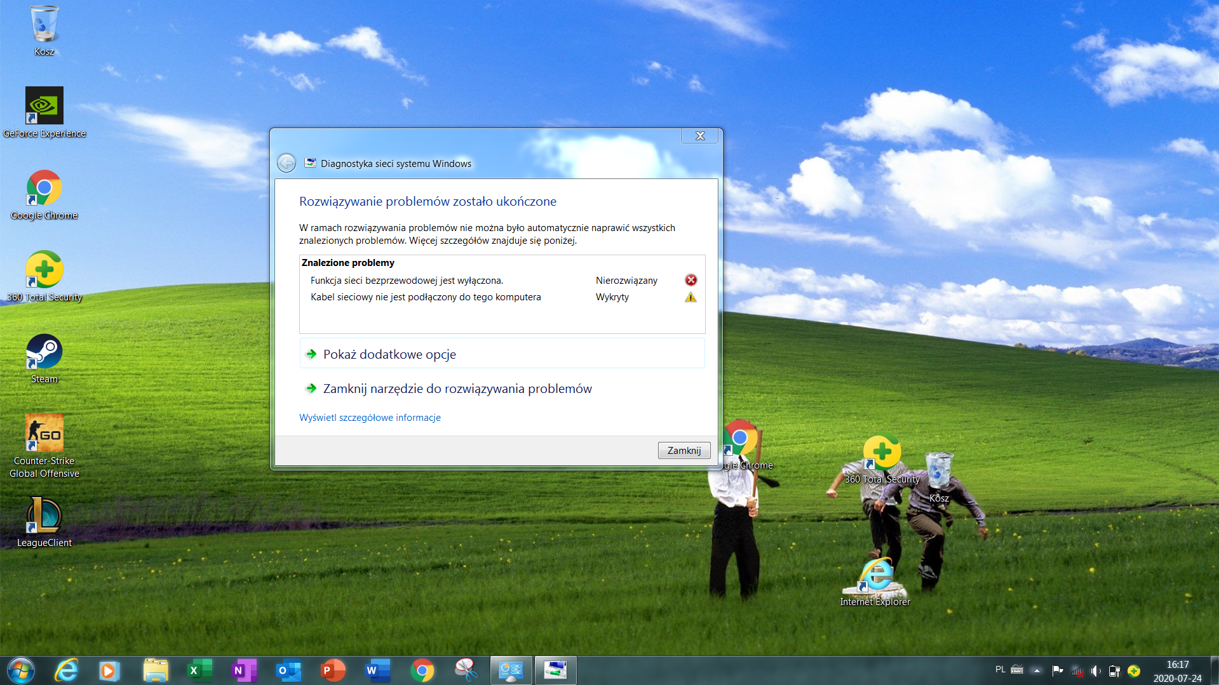
Task: Open Google Chrome from the taskbar
Action: (422, 670)
